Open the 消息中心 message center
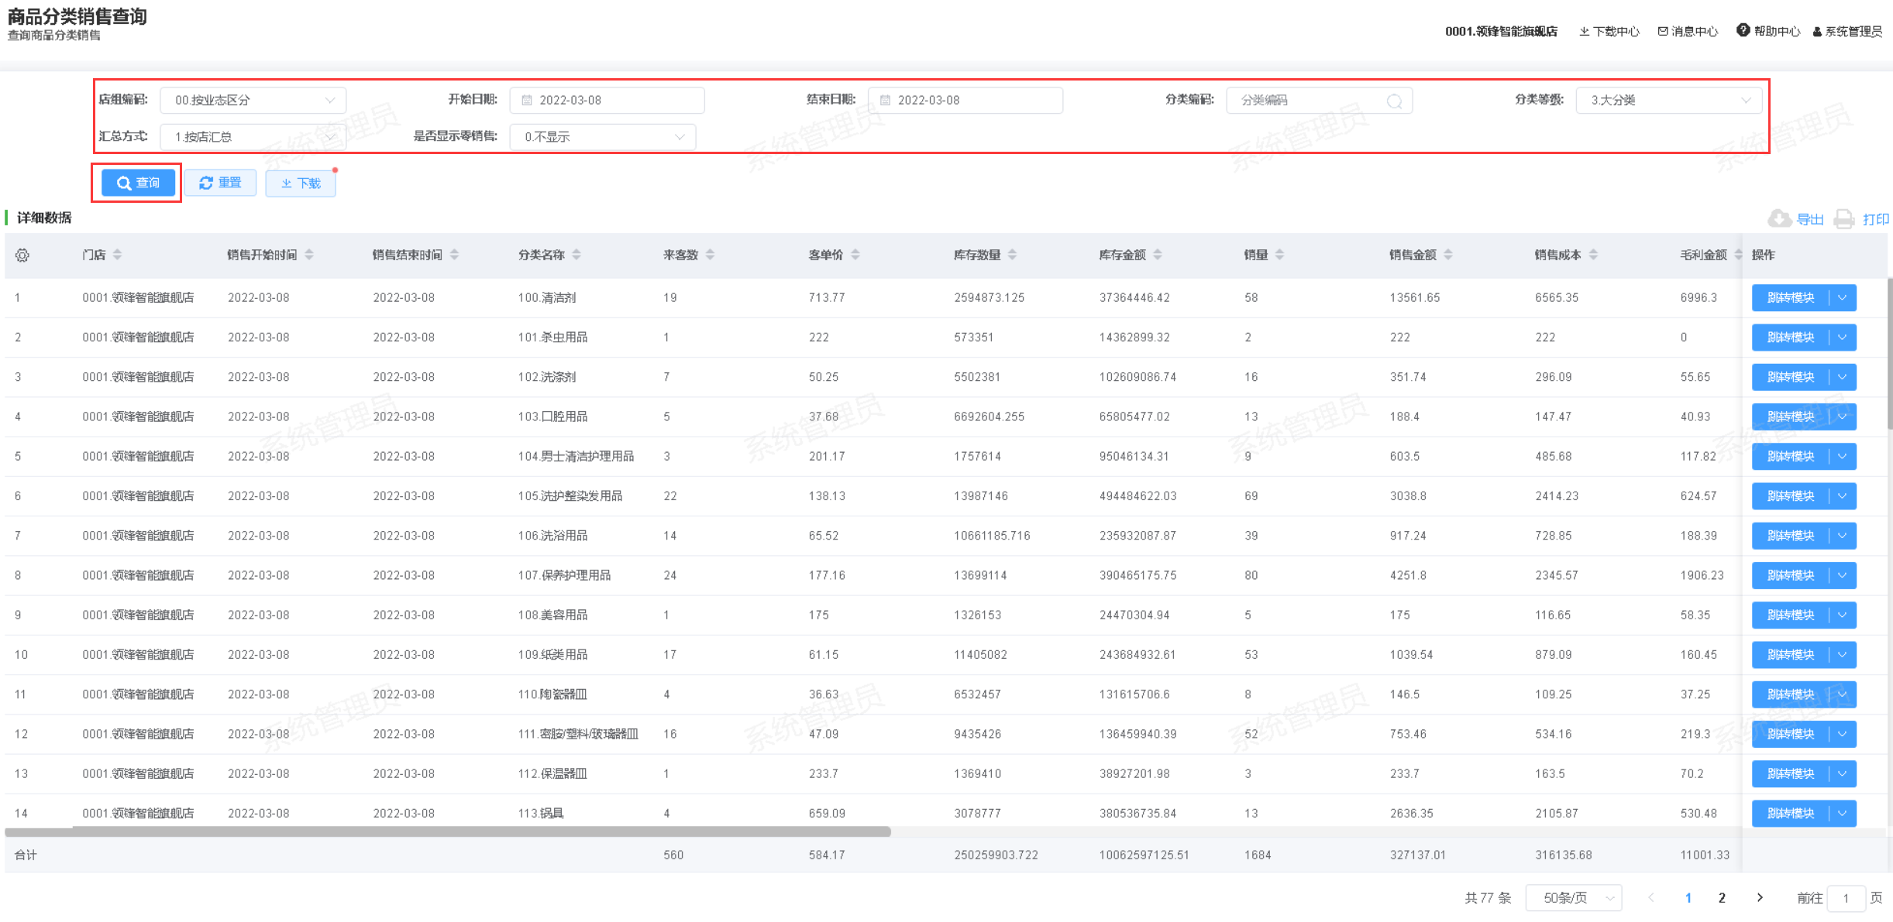 (1688, 32)
